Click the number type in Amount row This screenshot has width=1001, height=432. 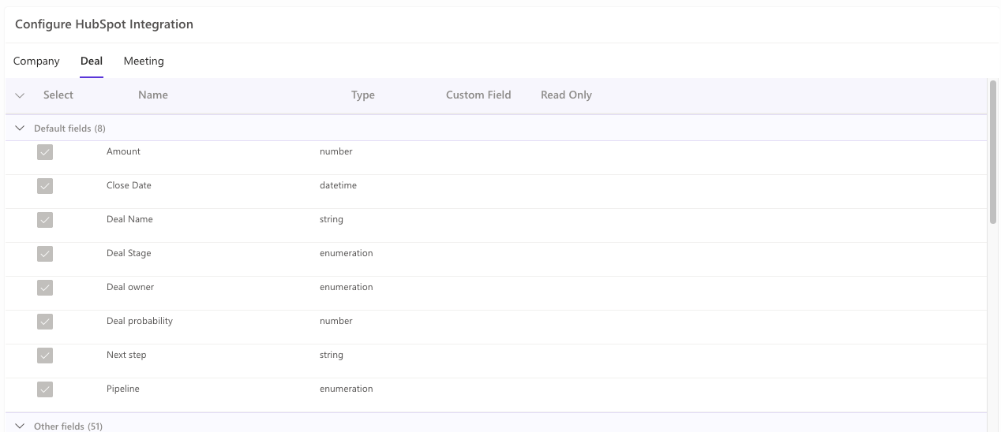[x=336, y=151]
